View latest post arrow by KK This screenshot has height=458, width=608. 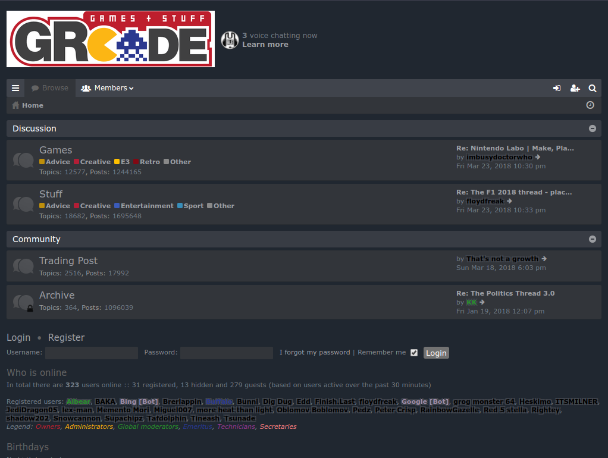[x=482, y=302]
